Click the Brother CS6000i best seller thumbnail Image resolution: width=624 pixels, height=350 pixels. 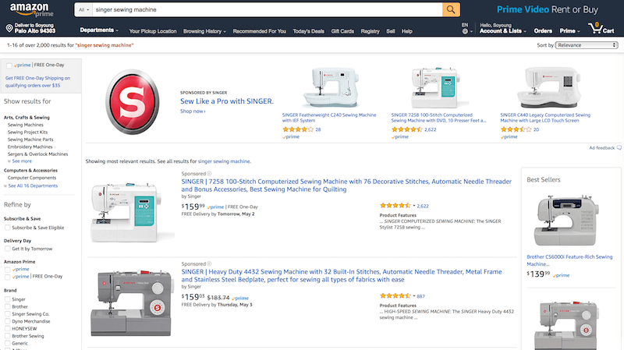pos(566,221)
